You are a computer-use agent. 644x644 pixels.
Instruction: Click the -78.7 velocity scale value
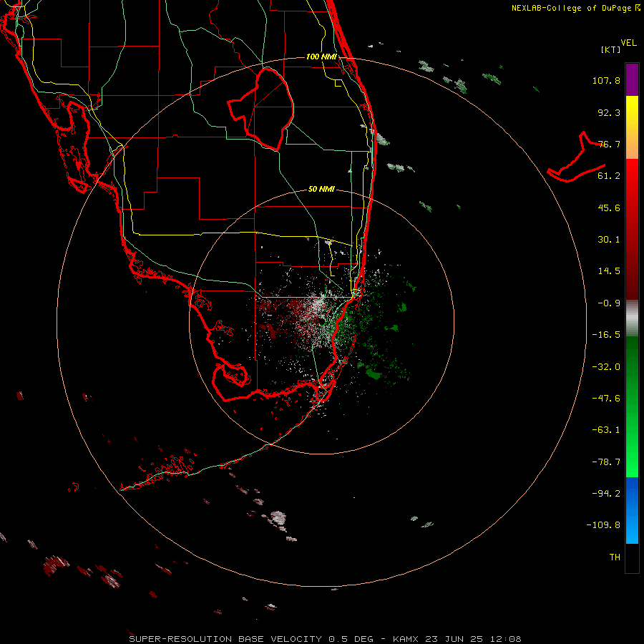pos(606,462)
